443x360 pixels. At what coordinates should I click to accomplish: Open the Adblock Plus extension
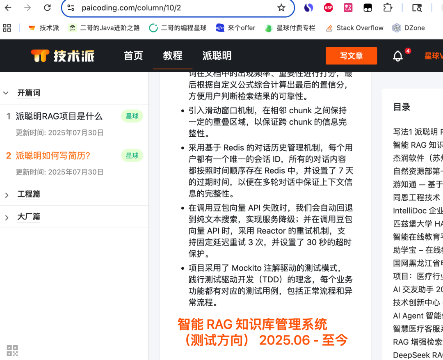328,7
